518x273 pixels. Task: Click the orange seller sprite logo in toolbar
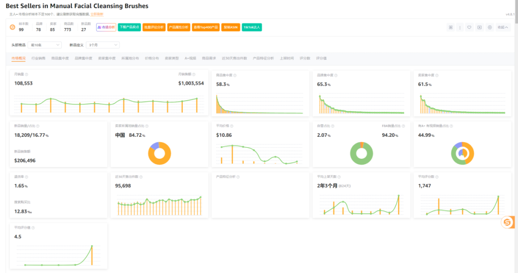pos(12,27)
